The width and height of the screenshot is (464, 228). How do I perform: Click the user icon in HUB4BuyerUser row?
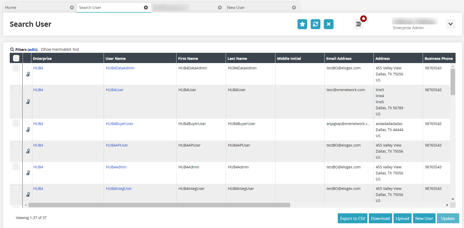(x=28, y=129)
